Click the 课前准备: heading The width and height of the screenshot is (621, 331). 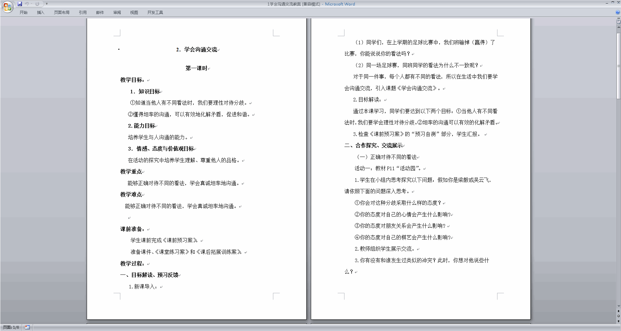point(132,229)
